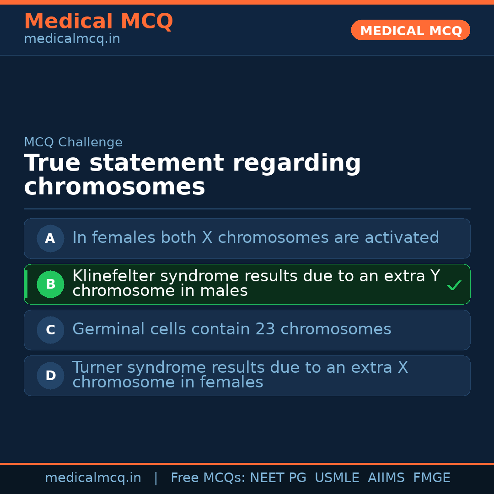This screenshot has height=494, width=494.
Task: Click the 'MCQ Challenge' label
Action: (x=73, y=142)
